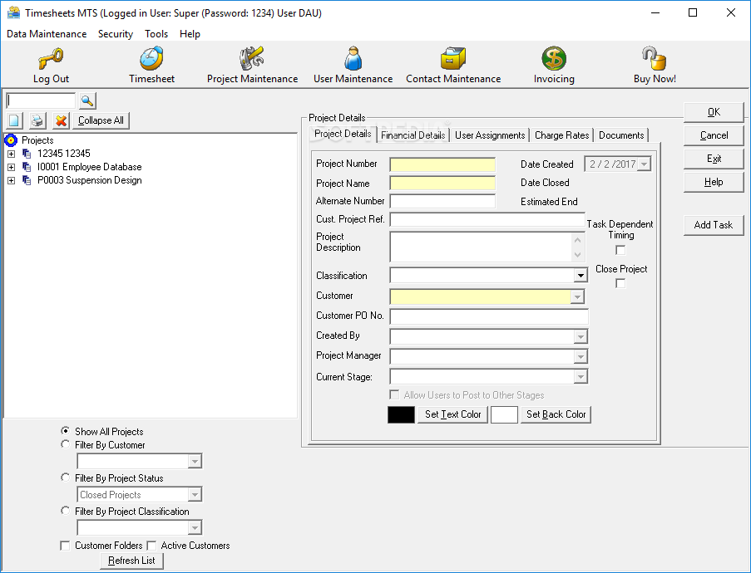Open the Security menu

click(x=116, y=34)
